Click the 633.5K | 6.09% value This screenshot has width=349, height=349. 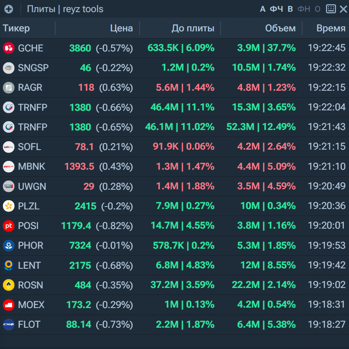181,48
